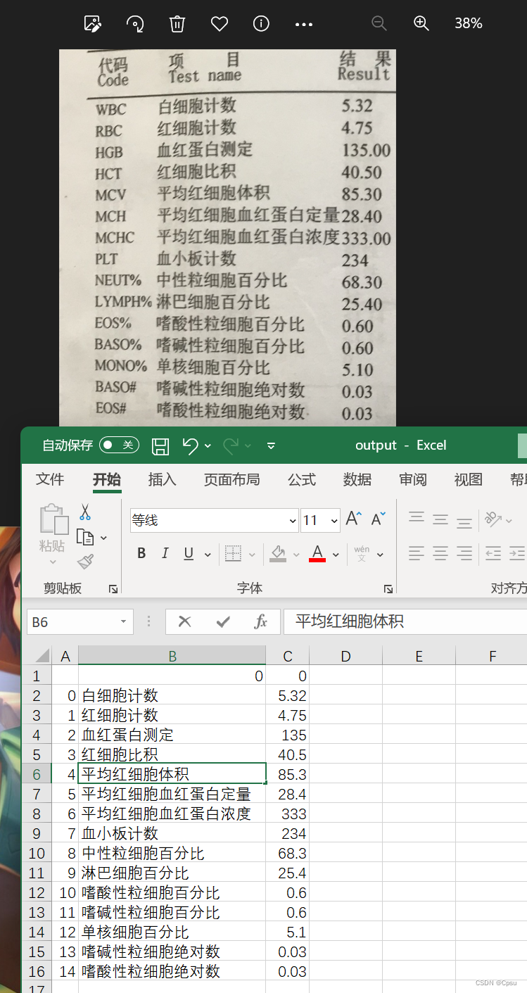Screen dimensions: 527x993
Task: Click the insert function fx button
Action: tap(261, 622)
